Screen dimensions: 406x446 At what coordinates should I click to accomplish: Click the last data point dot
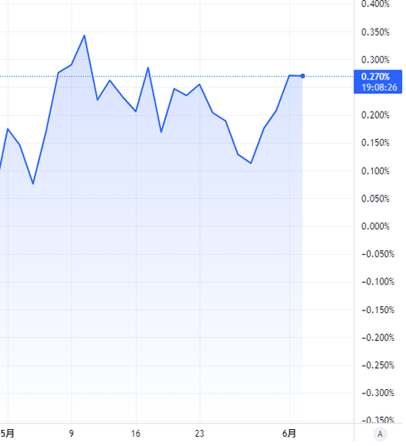tap(303, 76)
